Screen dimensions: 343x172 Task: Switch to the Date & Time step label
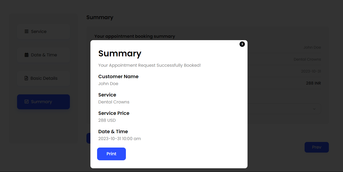(44, 55)
